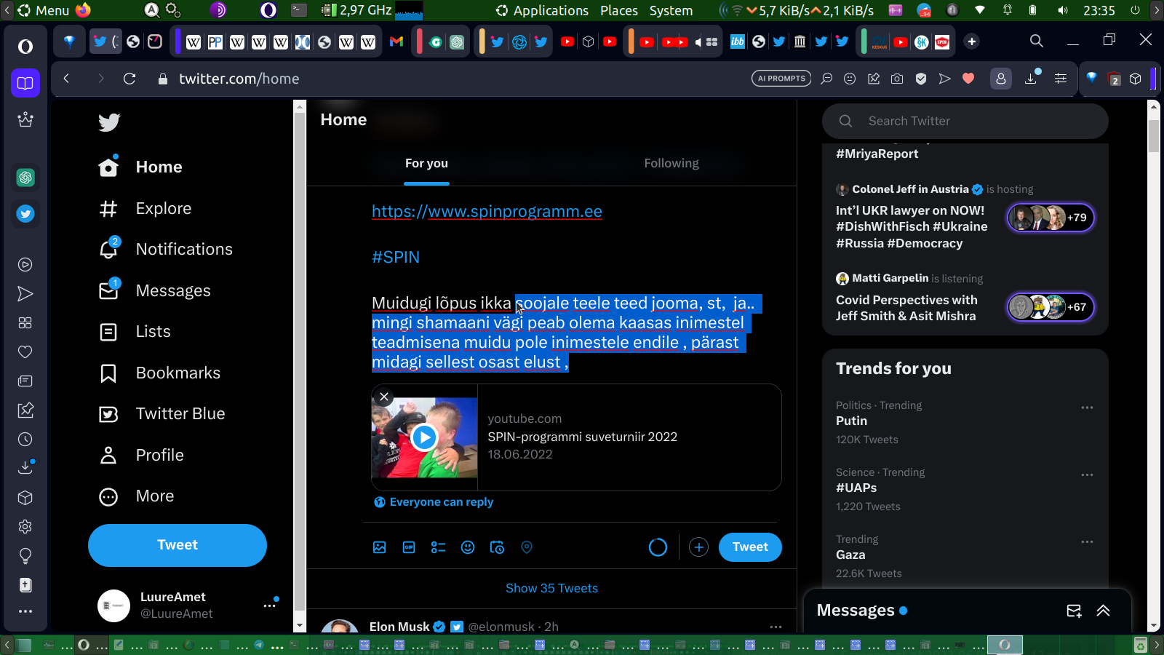
Task: Open ChatGPT in Opera sidebar
Action: (25, 178)
